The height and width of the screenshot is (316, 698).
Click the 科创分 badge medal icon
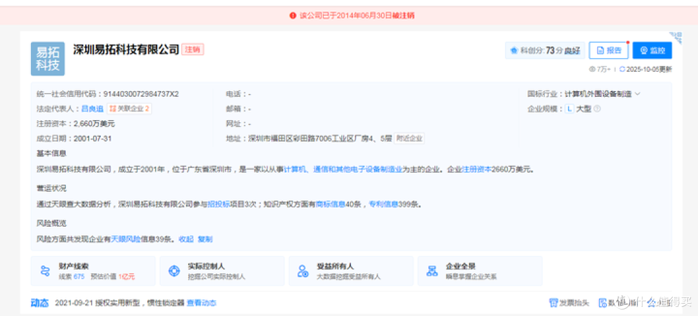(514, 50)
